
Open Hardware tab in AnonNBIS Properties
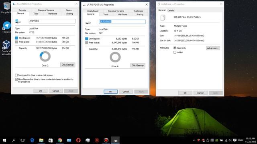tap(53, 14)
